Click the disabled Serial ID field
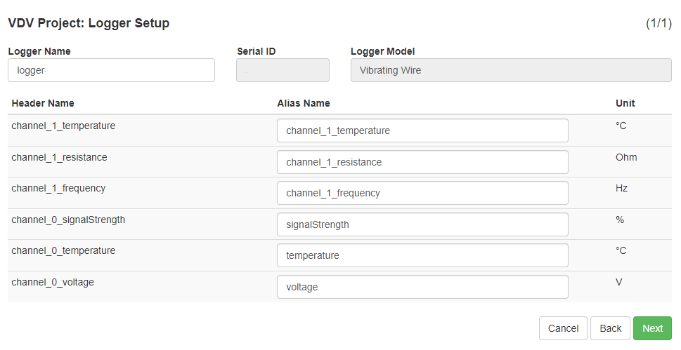 click(283, 70)
